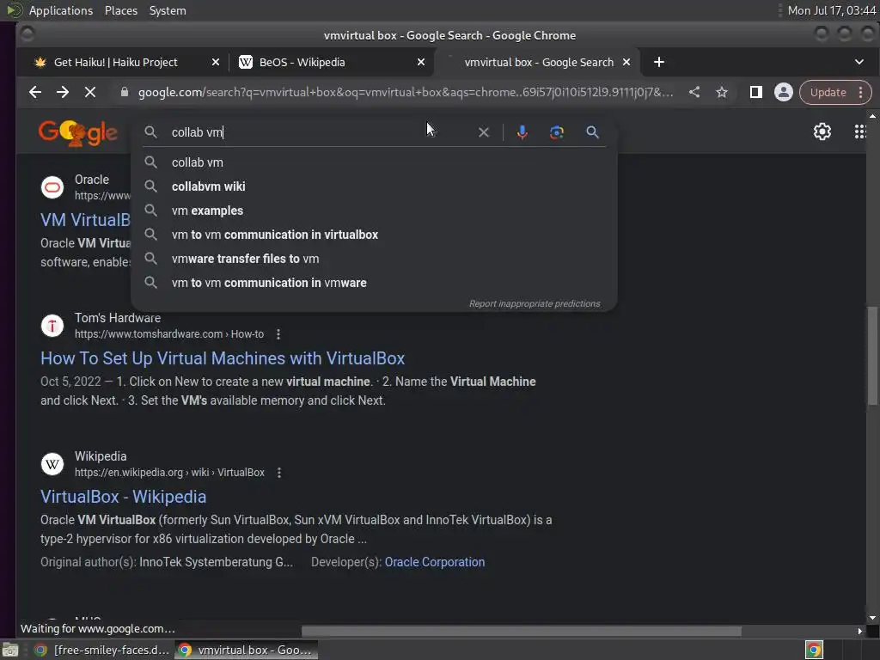
Task: Click Report inappropriate predictions
Action: pos(535,303)
